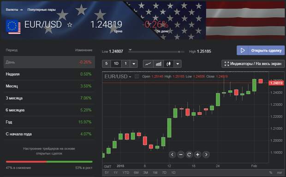Toggle the checkbox next to EUR/USD legend
Viewport: 286px width, 177px height.
click(x=137, y=77)
